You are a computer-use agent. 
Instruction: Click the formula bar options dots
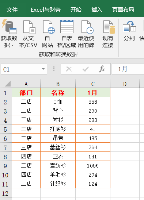point(54,69)
